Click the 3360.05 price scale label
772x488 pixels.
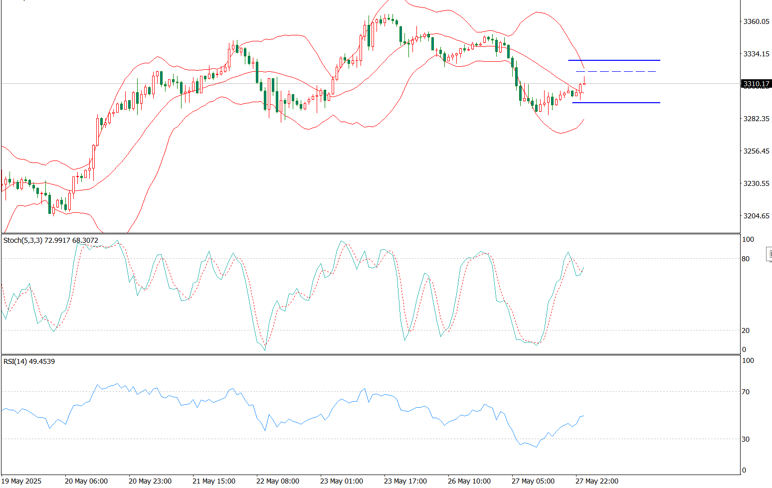tap(756, 21)
